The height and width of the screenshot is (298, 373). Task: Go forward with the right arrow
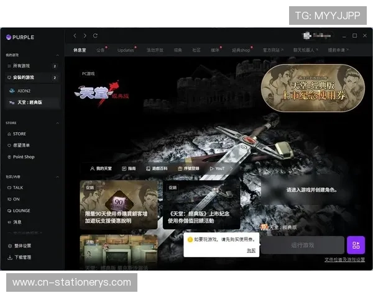(x=85, y=35)
